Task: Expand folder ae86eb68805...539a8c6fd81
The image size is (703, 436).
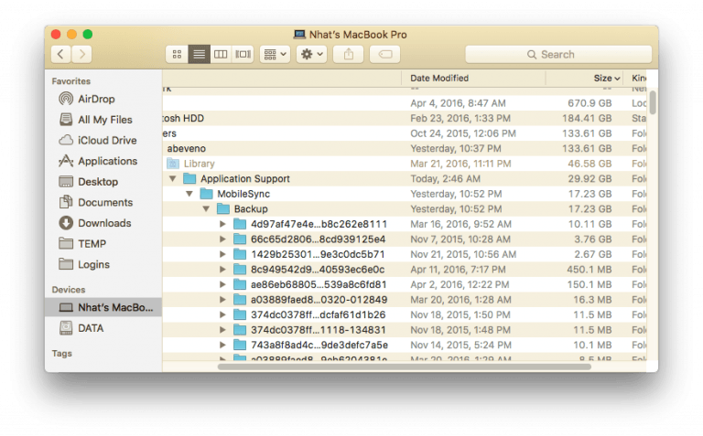Action: pos(222,284)
